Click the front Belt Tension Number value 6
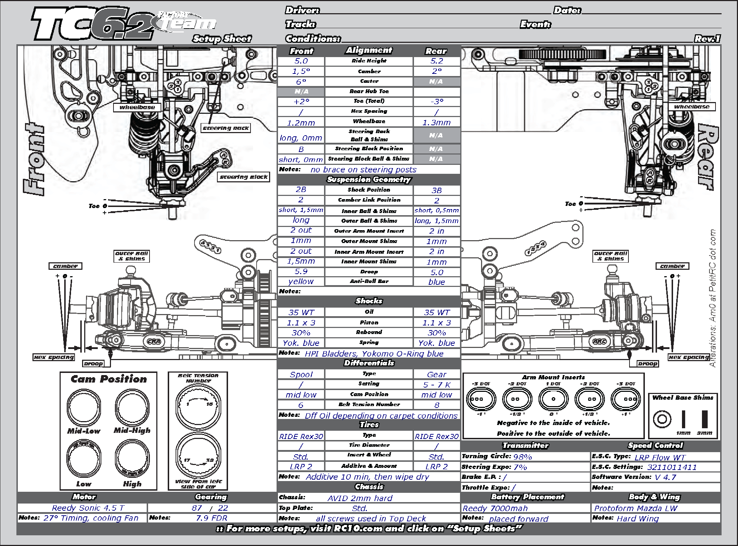Screen dimensions: 738x546 [301, 405]
